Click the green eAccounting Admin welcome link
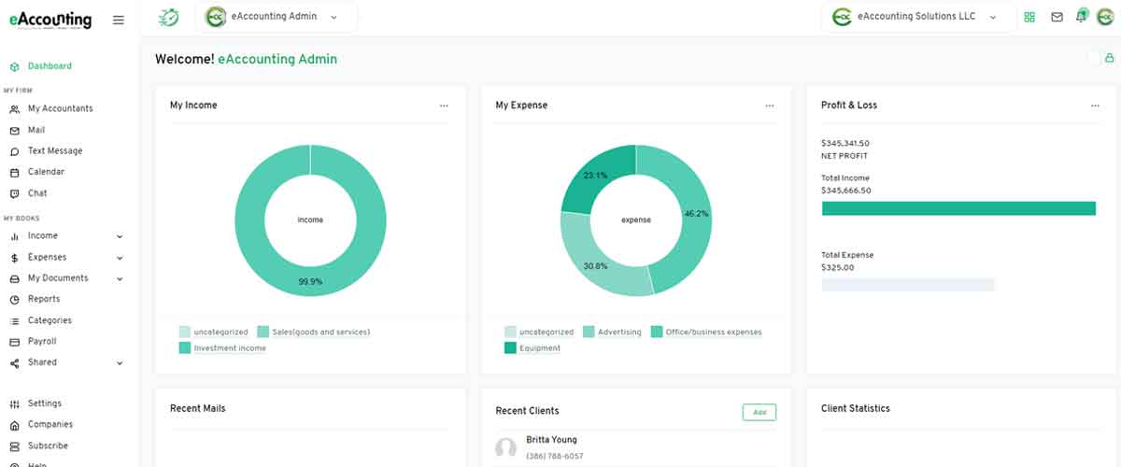Image resolution: width=1121 pixels, height=467 pixels. tap(277, 59)
